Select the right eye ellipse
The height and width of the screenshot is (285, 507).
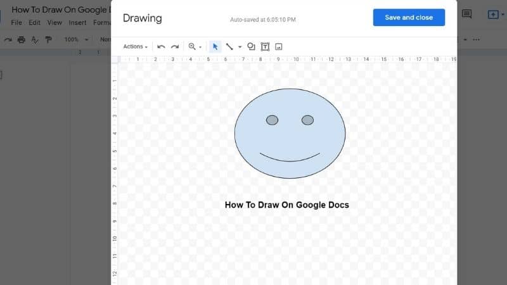(x=307, y=120)
